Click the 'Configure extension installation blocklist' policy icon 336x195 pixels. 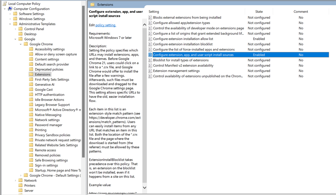(150, 44)
